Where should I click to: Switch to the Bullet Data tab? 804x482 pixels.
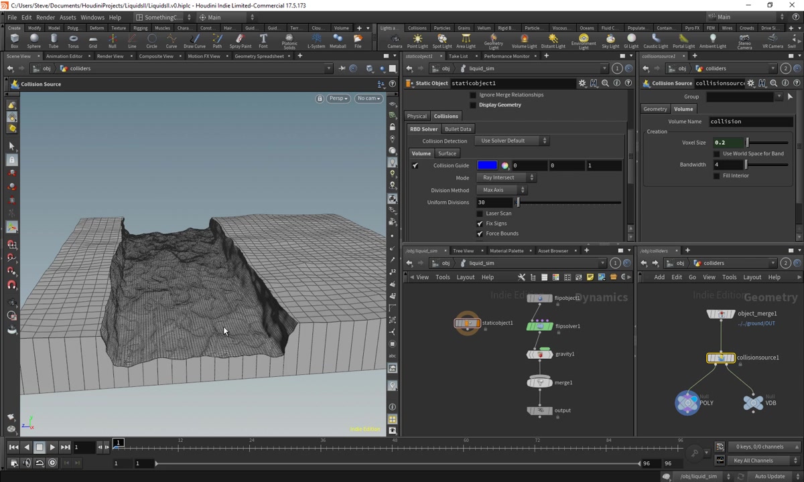tap(458, 129)
